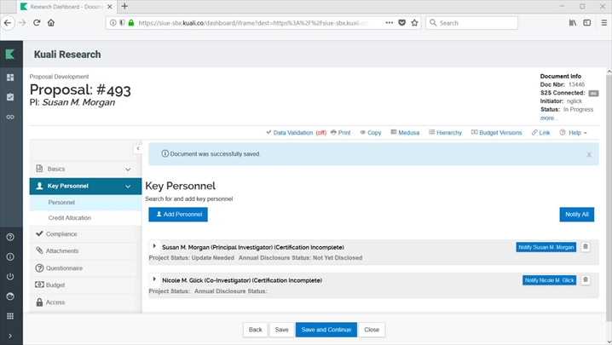This screenshot has width=612, height=345.
Task: Click the Add Personnel button
Action: tap(178, 215)
